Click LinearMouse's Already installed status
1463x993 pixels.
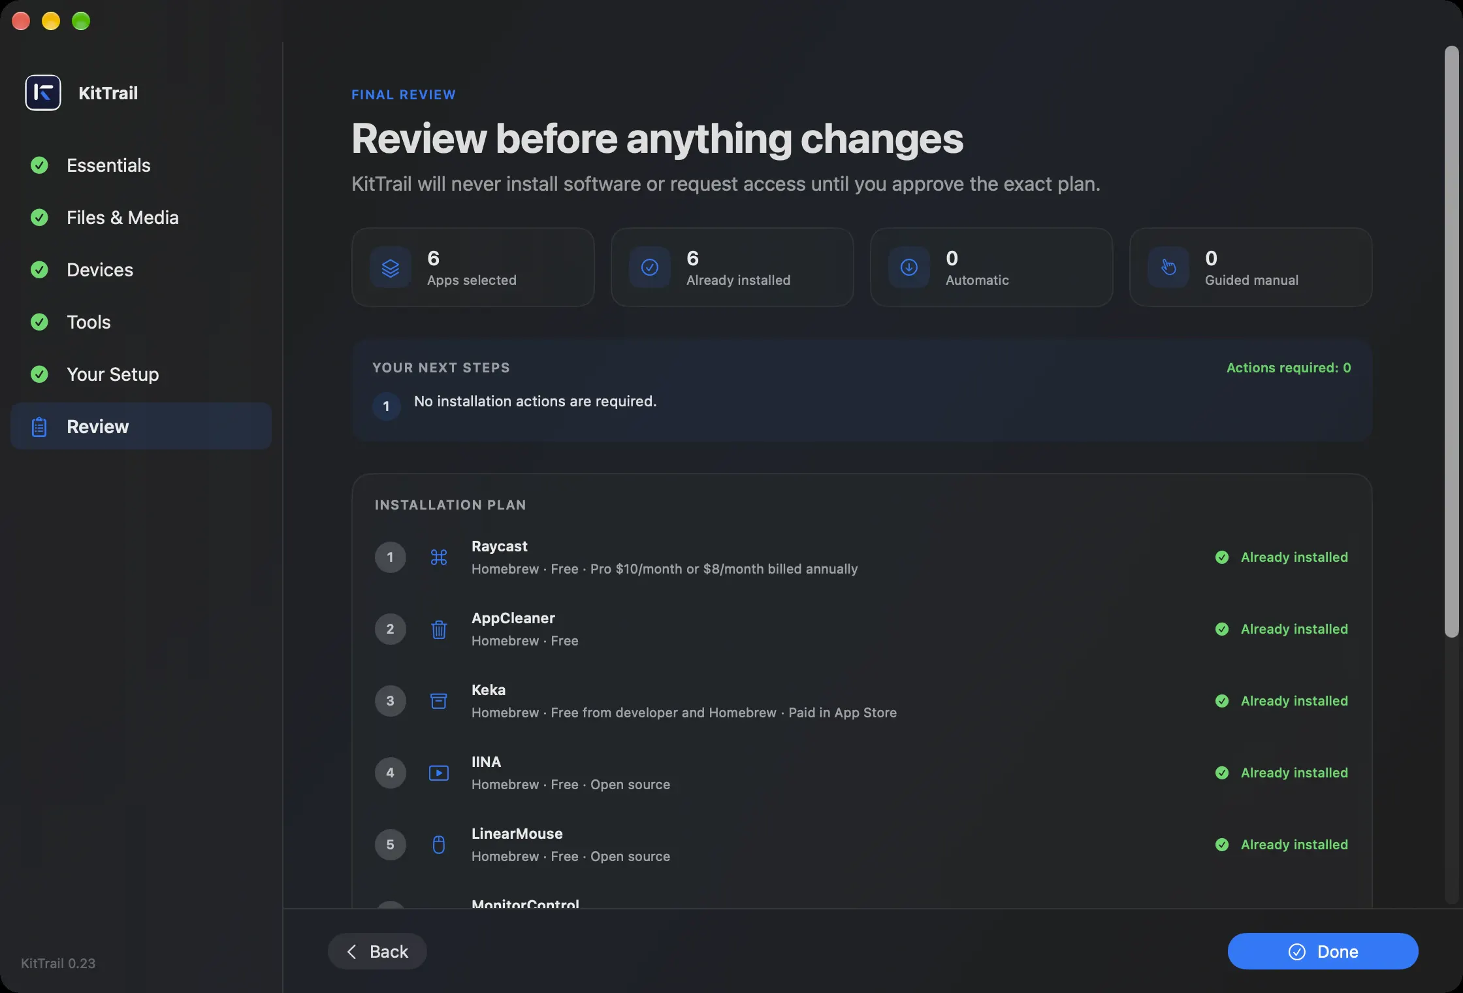point(1281,845)
